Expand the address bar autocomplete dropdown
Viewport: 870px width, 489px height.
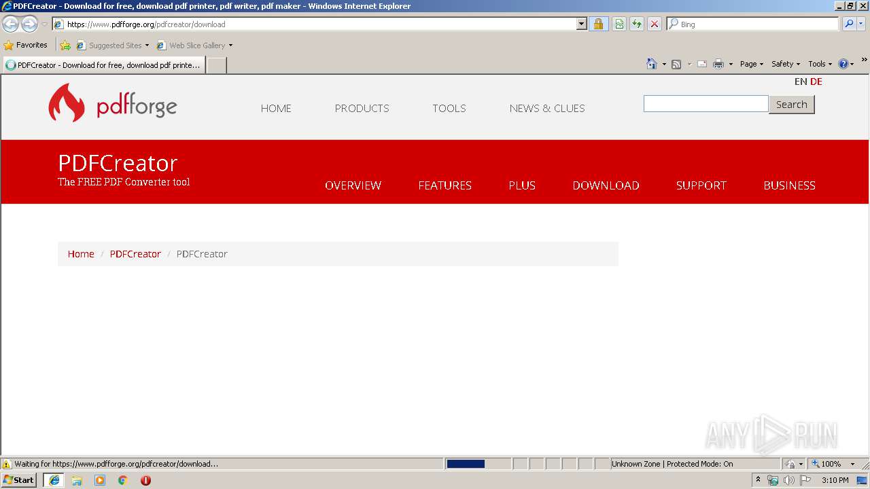[x=581, y=24]
